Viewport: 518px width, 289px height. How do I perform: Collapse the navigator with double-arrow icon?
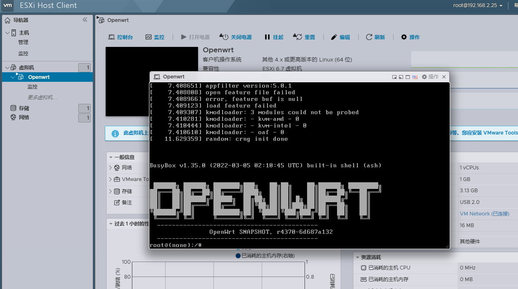pos(85,20)
